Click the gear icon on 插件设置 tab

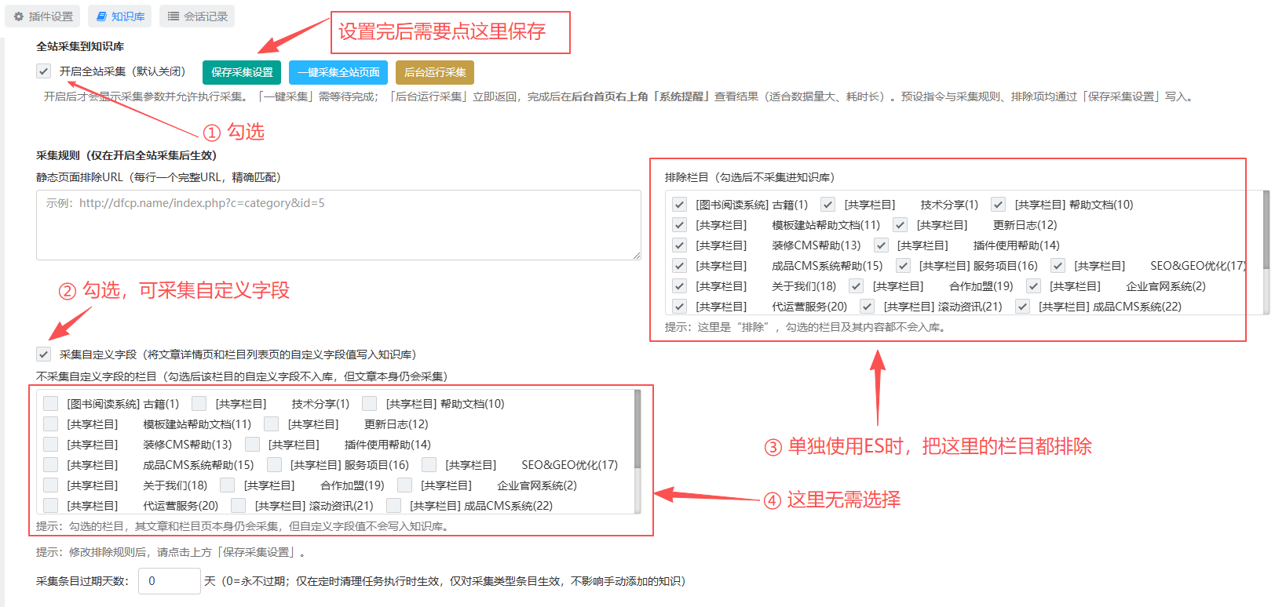[19, 16]
